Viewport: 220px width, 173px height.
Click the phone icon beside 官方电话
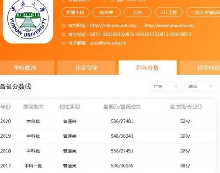pos(63,34)
